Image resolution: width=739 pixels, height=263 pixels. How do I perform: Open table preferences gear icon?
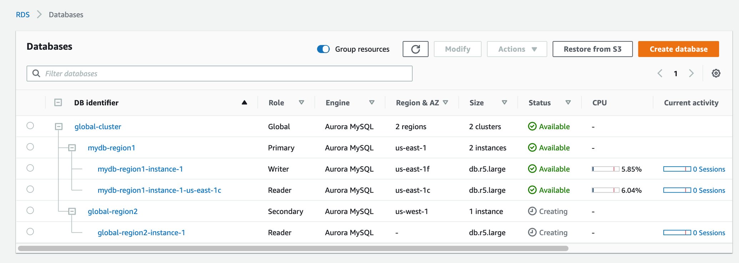click(716, 73)
